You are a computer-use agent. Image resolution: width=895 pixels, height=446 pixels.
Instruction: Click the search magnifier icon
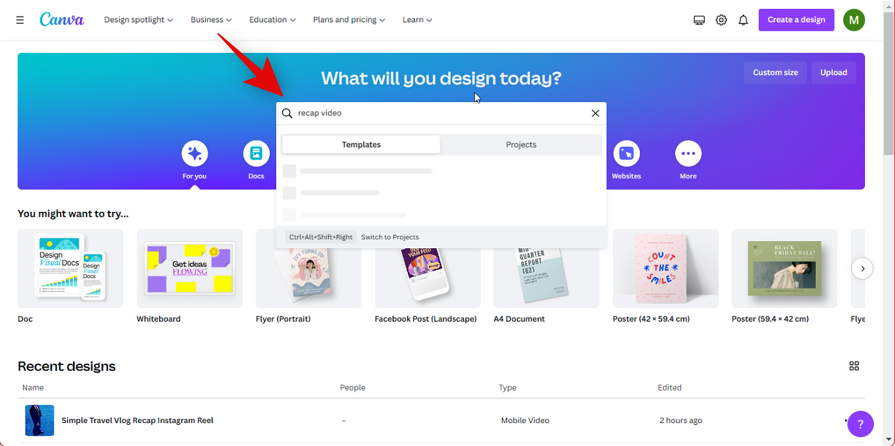point(287,113)
